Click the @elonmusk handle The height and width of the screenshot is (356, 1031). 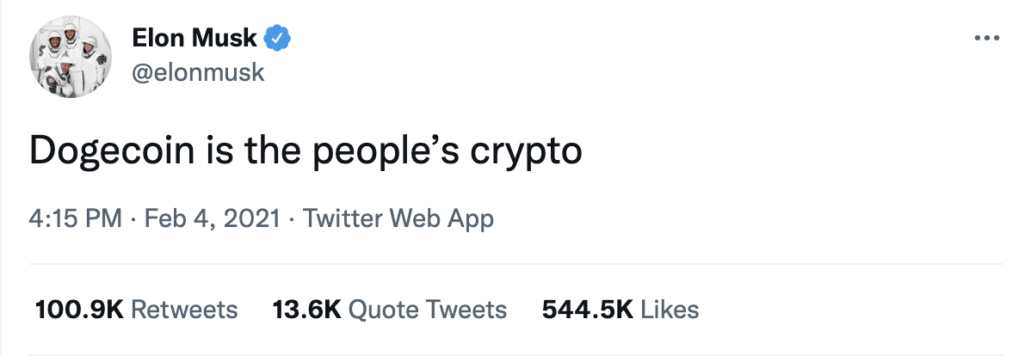click(x=198, y=73)
